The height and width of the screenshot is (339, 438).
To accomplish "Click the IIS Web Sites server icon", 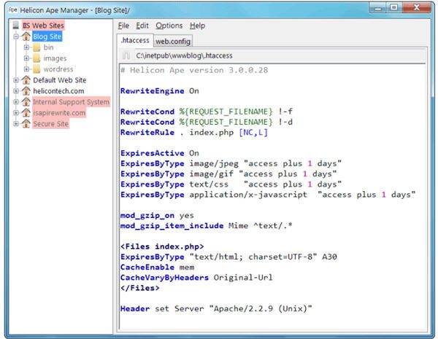I will point(15,26).
